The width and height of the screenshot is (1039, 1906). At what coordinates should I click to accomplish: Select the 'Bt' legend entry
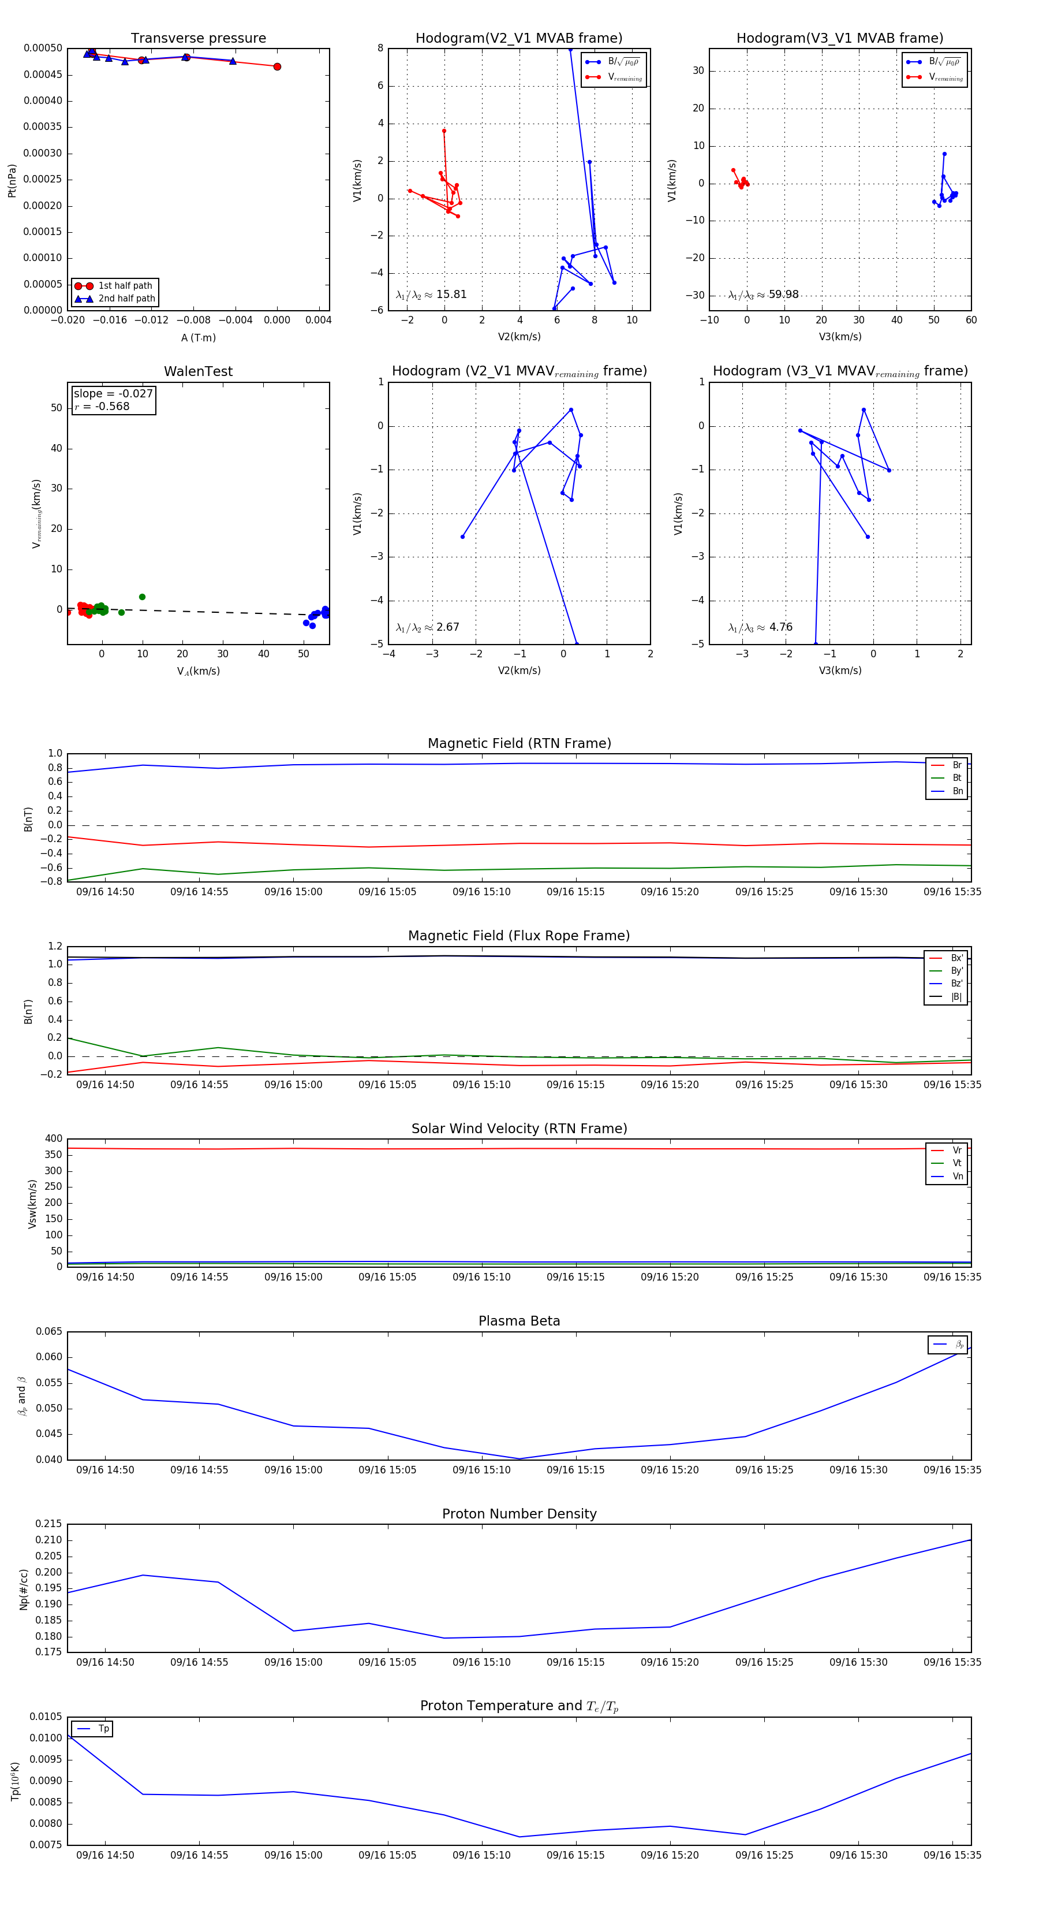click(x=947, y=777)
